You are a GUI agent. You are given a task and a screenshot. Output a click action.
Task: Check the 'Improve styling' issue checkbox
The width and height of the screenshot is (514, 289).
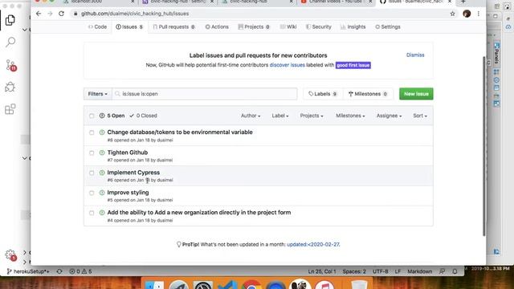[92, 193]
